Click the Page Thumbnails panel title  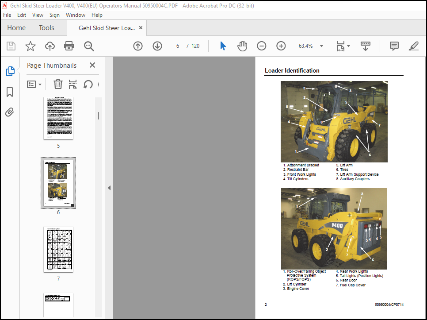(52, 66)
